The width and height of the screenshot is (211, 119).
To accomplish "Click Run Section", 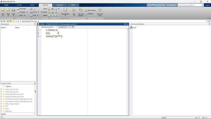I will (x=90, y=10).
